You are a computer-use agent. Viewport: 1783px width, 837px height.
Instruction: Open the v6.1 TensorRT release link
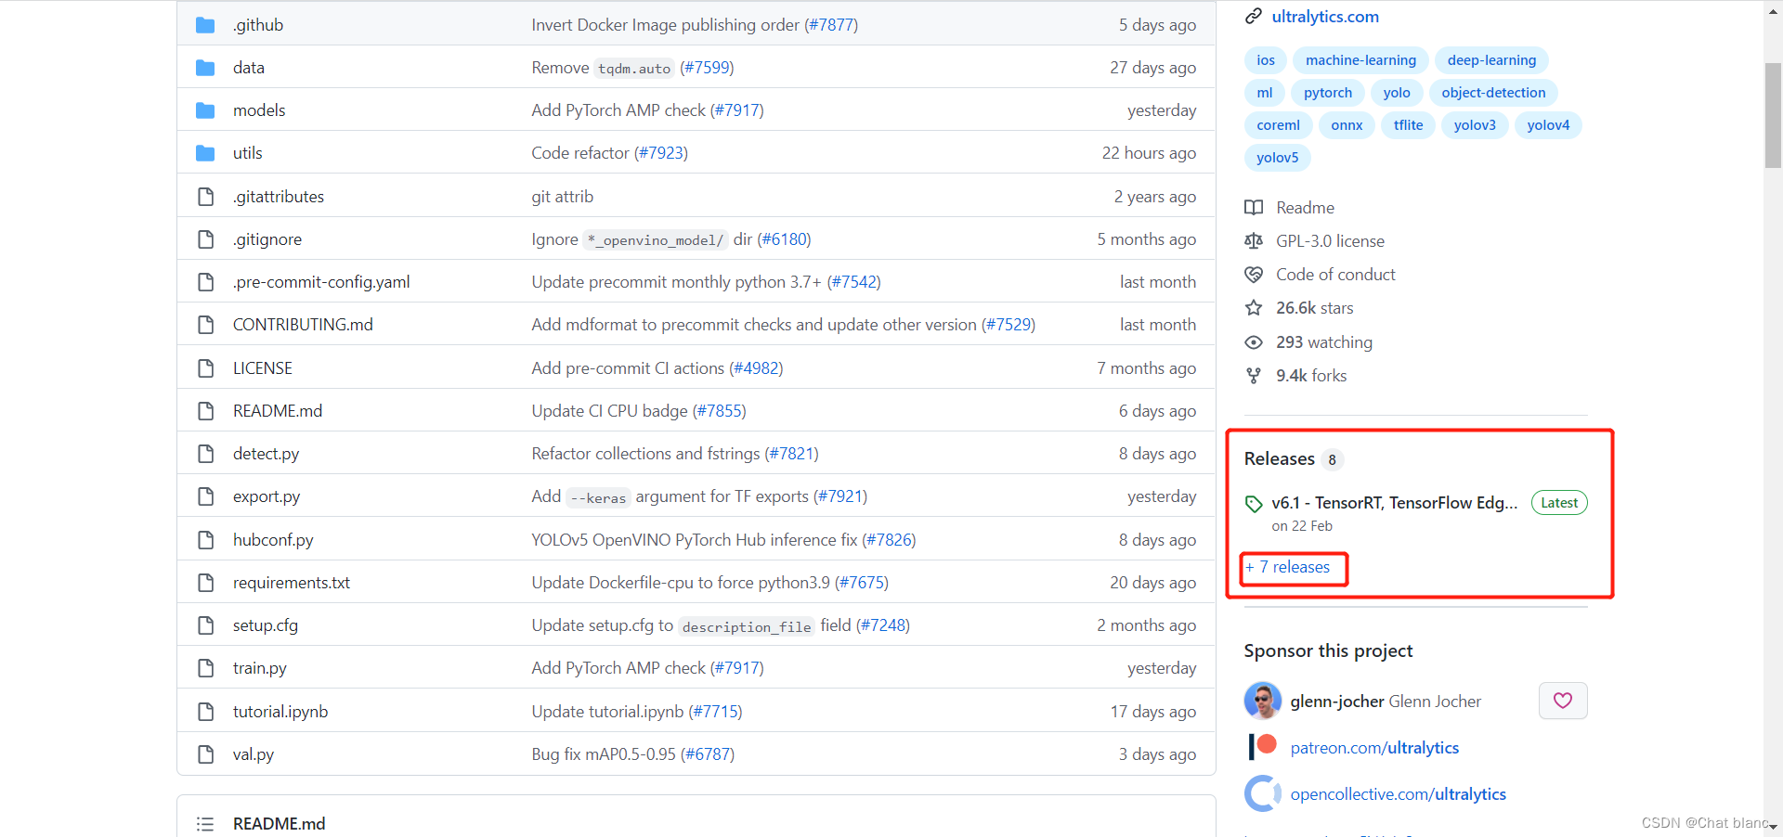(1395, 503)
